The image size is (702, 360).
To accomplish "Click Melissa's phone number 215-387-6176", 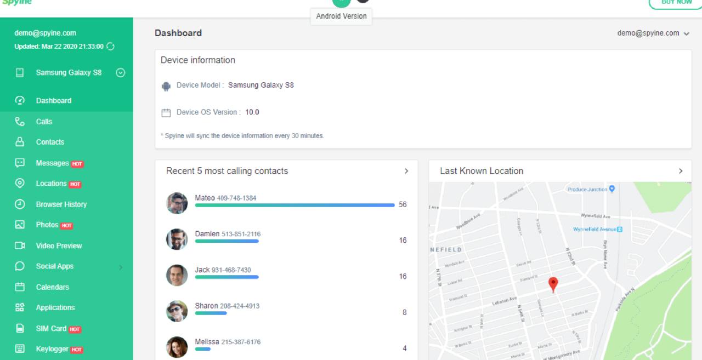I will coord(241,342).
